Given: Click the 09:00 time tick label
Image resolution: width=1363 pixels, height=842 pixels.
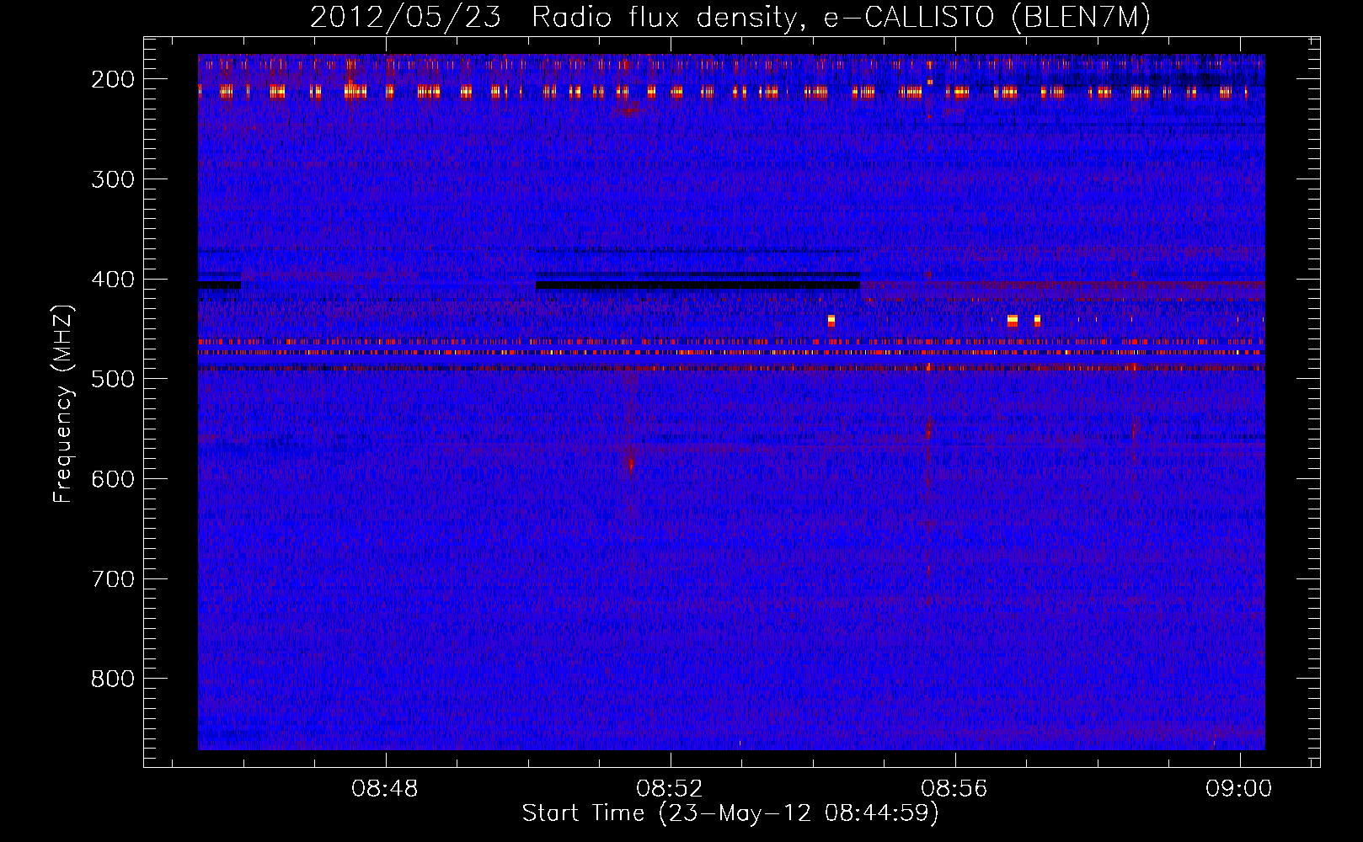Looking at the screenshot, I should pos(1239,789).
